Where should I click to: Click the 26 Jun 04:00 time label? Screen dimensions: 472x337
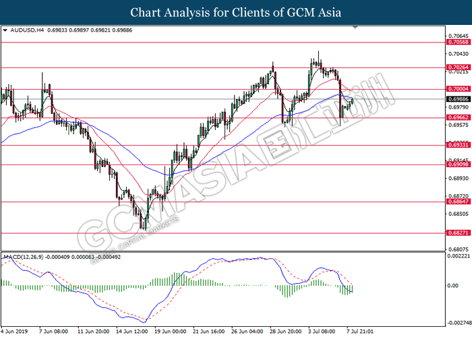[x=247, y=332]
